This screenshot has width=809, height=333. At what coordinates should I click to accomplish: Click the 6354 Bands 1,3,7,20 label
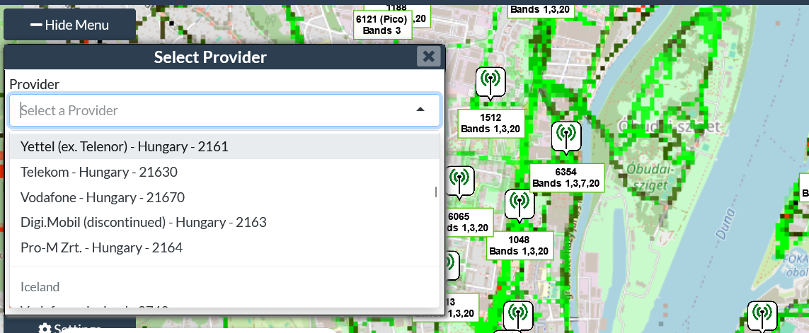coord(566,178)
